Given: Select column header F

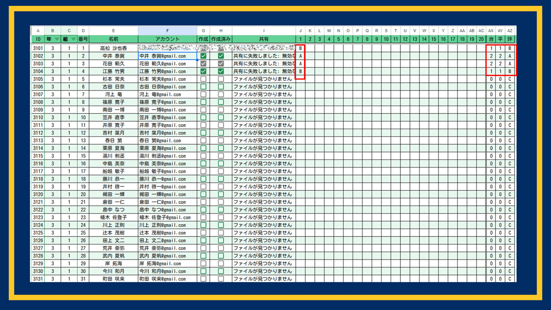Looking at the screenshot, I should tap(168, 30).
